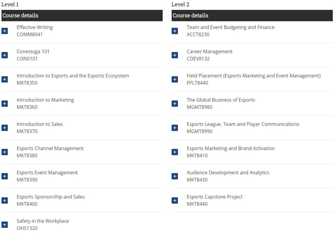The width and height of the screenshot is (334, 235).
Task: Click plus icon beside Conestoga 101
Action: coord(5,55)
